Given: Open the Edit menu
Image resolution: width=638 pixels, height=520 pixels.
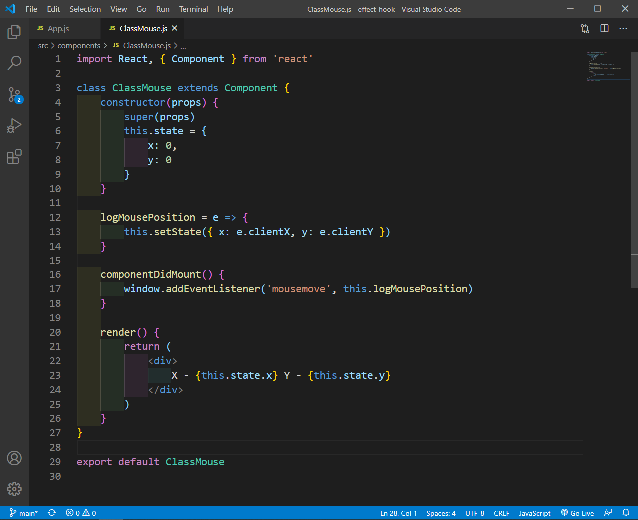Looking at the screenshot, I should point(53,9).
